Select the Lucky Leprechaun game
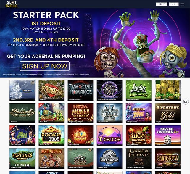190x174 pixels. 139,90
